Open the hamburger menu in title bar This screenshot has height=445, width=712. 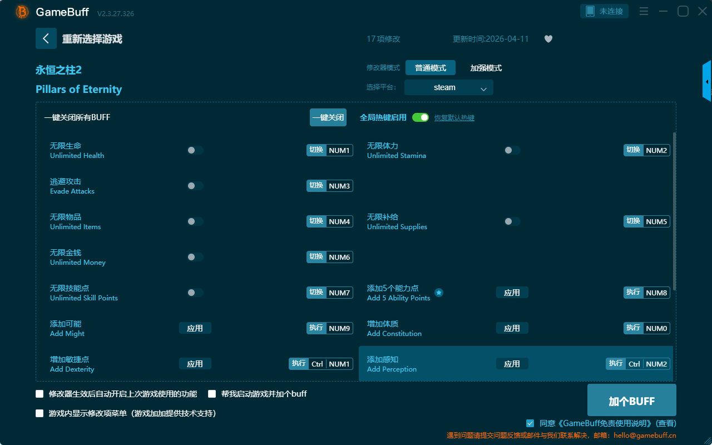[644, 11]
